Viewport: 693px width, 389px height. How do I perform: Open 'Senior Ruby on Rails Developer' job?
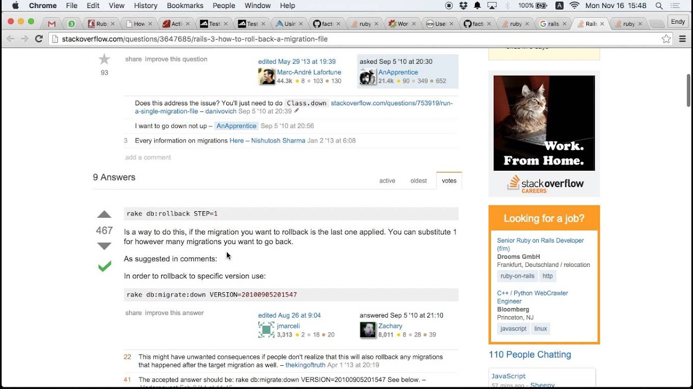point(540,245)
